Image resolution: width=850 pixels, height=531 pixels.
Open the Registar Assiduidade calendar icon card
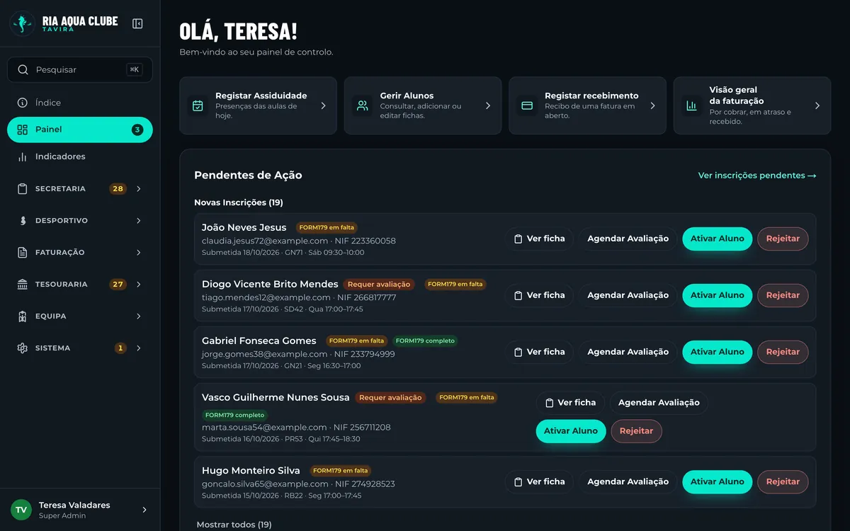coord(198,105)
